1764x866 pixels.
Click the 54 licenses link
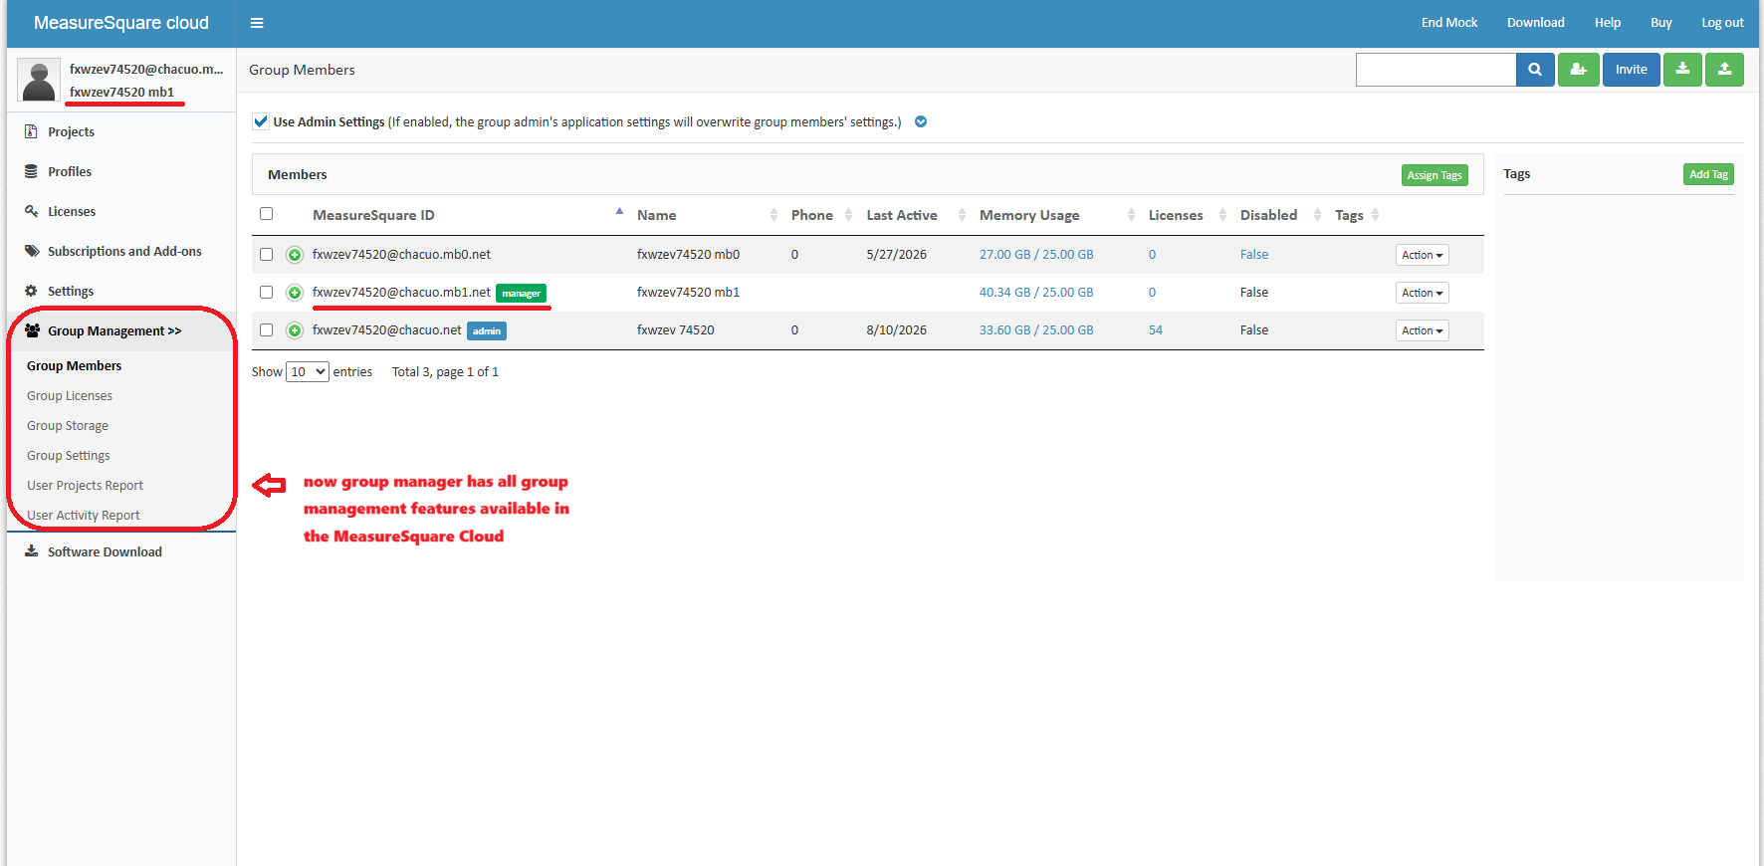[1156, 330]
